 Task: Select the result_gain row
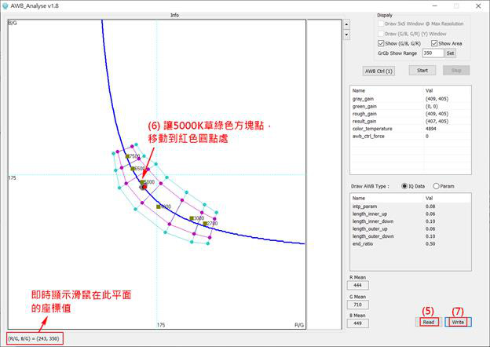411,121
